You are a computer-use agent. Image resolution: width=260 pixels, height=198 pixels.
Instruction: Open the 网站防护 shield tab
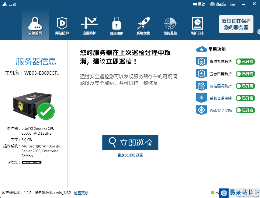point(62,26)
